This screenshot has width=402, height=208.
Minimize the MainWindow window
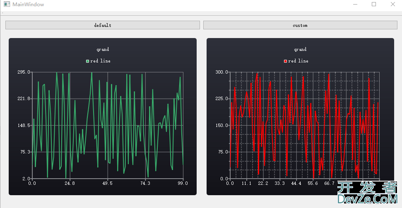pos(355,4)
